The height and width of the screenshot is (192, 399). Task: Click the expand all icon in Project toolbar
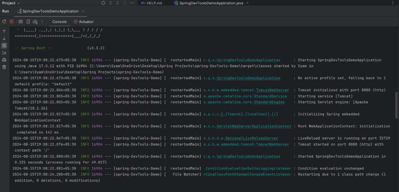110,3
